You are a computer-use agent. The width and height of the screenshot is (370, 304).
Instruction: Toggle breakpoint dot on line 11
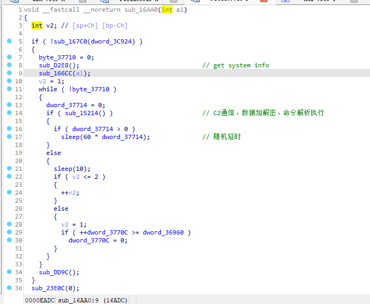coord(9,89)
